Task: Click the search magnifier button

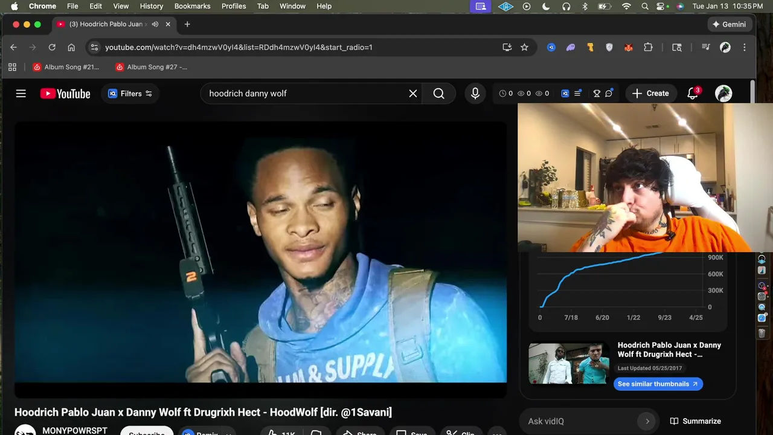Action: (439, 94)
